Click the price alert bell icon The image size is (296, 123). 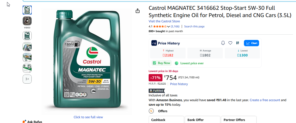[223, 43]
